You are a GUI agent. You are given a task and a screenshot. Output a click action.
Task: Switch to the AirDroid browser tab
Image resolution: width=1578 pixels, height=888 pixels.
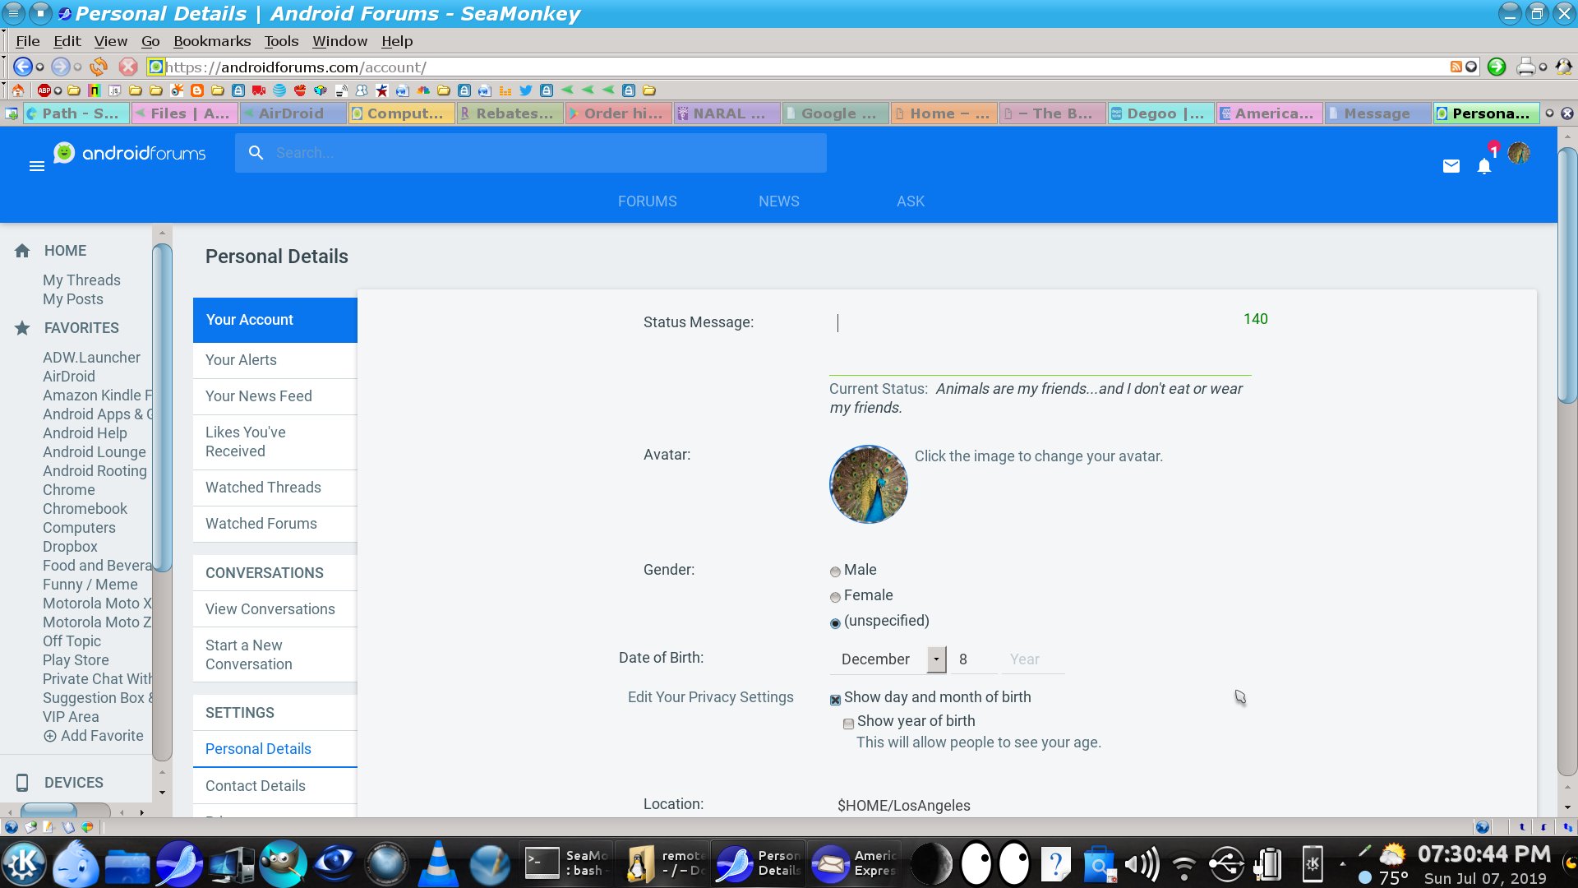click(291, 113)
